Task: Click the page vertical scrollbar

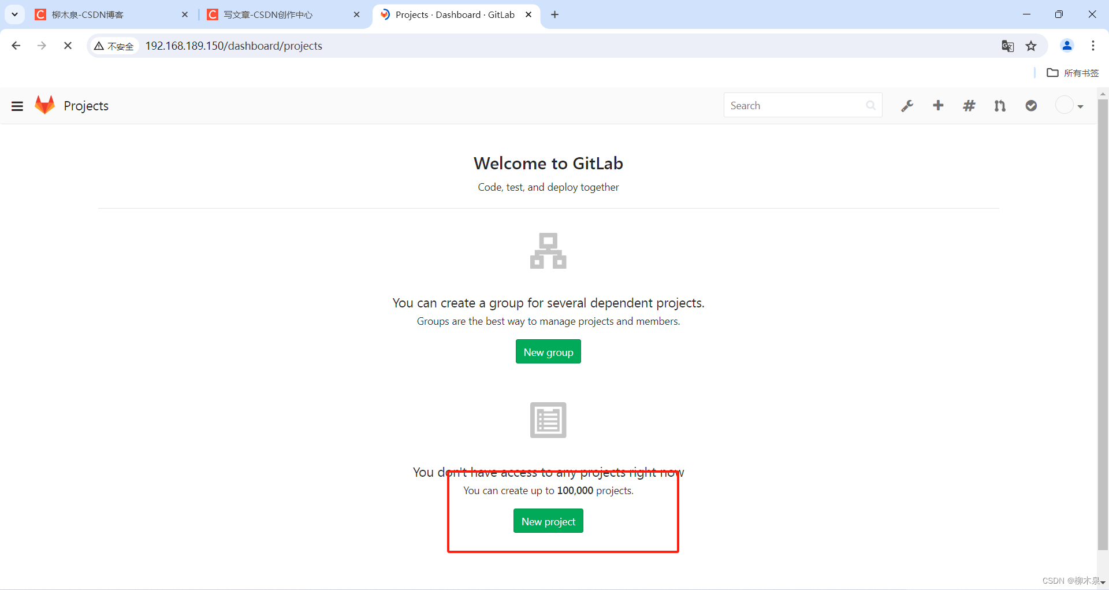Action: coord(1103,324)
